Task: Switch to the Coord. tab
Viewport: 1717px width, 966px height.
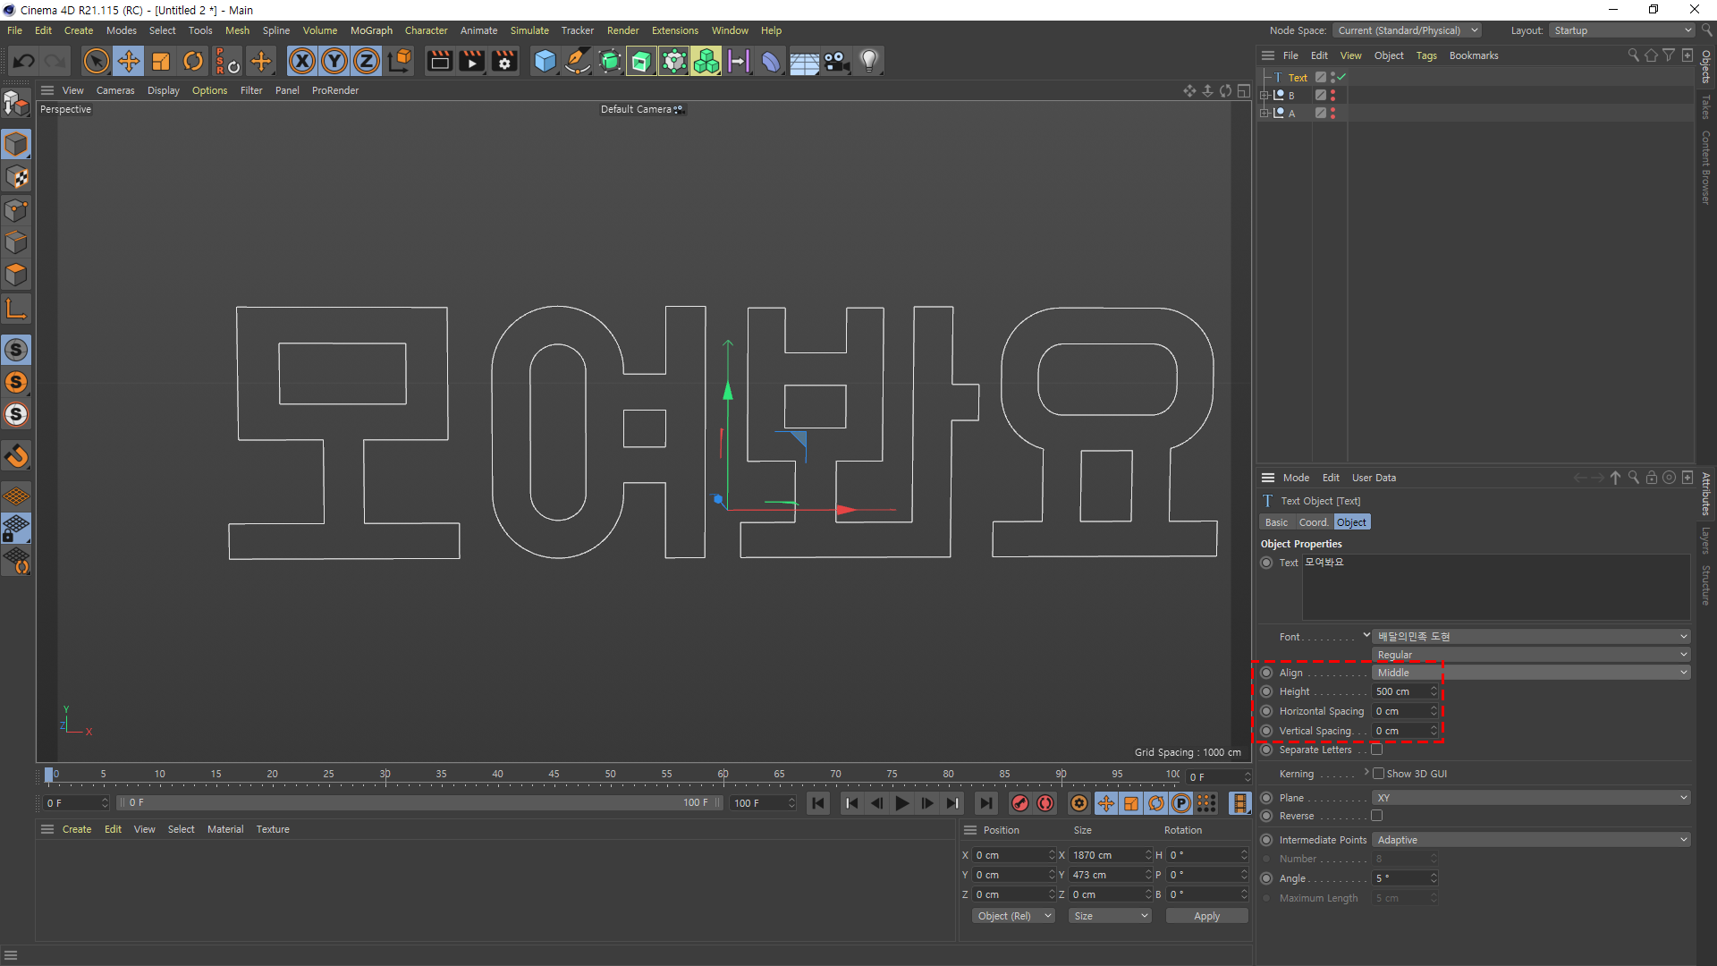Action: pyautogui.click(x=1313, y=522)
